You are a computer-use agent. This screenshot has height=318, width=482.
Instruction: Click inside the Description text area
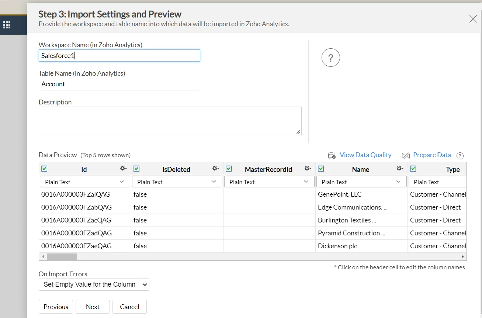(x=170, y=120)
